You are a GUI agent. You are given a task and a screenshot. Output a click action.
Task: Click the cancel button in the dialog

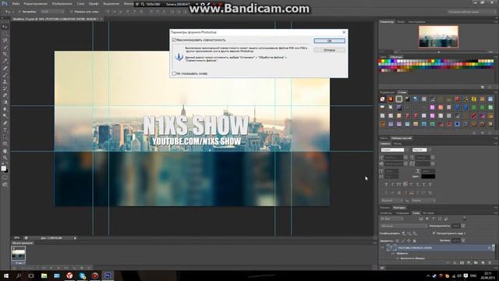(329, 50)
